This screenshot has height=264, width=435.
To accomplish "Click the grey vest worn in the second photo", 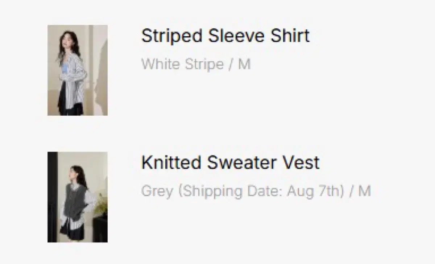I will click(74, 200).
